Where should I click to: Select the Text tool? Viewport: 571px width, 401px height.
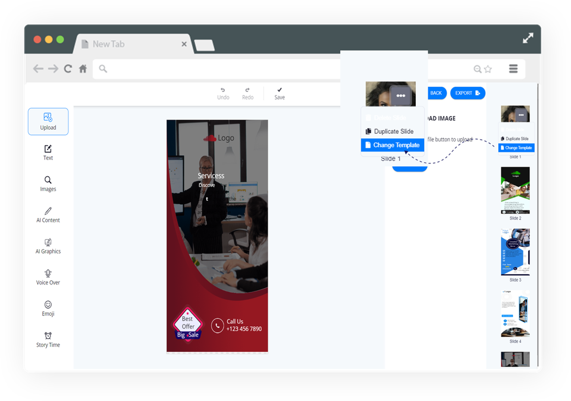[48, 152]
